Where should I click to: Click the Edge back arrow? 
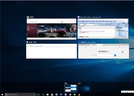pos(80,47)
